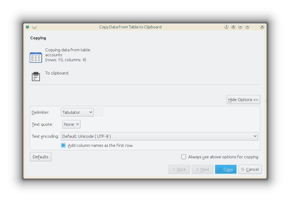Screen dimensions: 290x202
Task: Click the pin-on-all-desktops titlebar button
Action: [34, 27]
